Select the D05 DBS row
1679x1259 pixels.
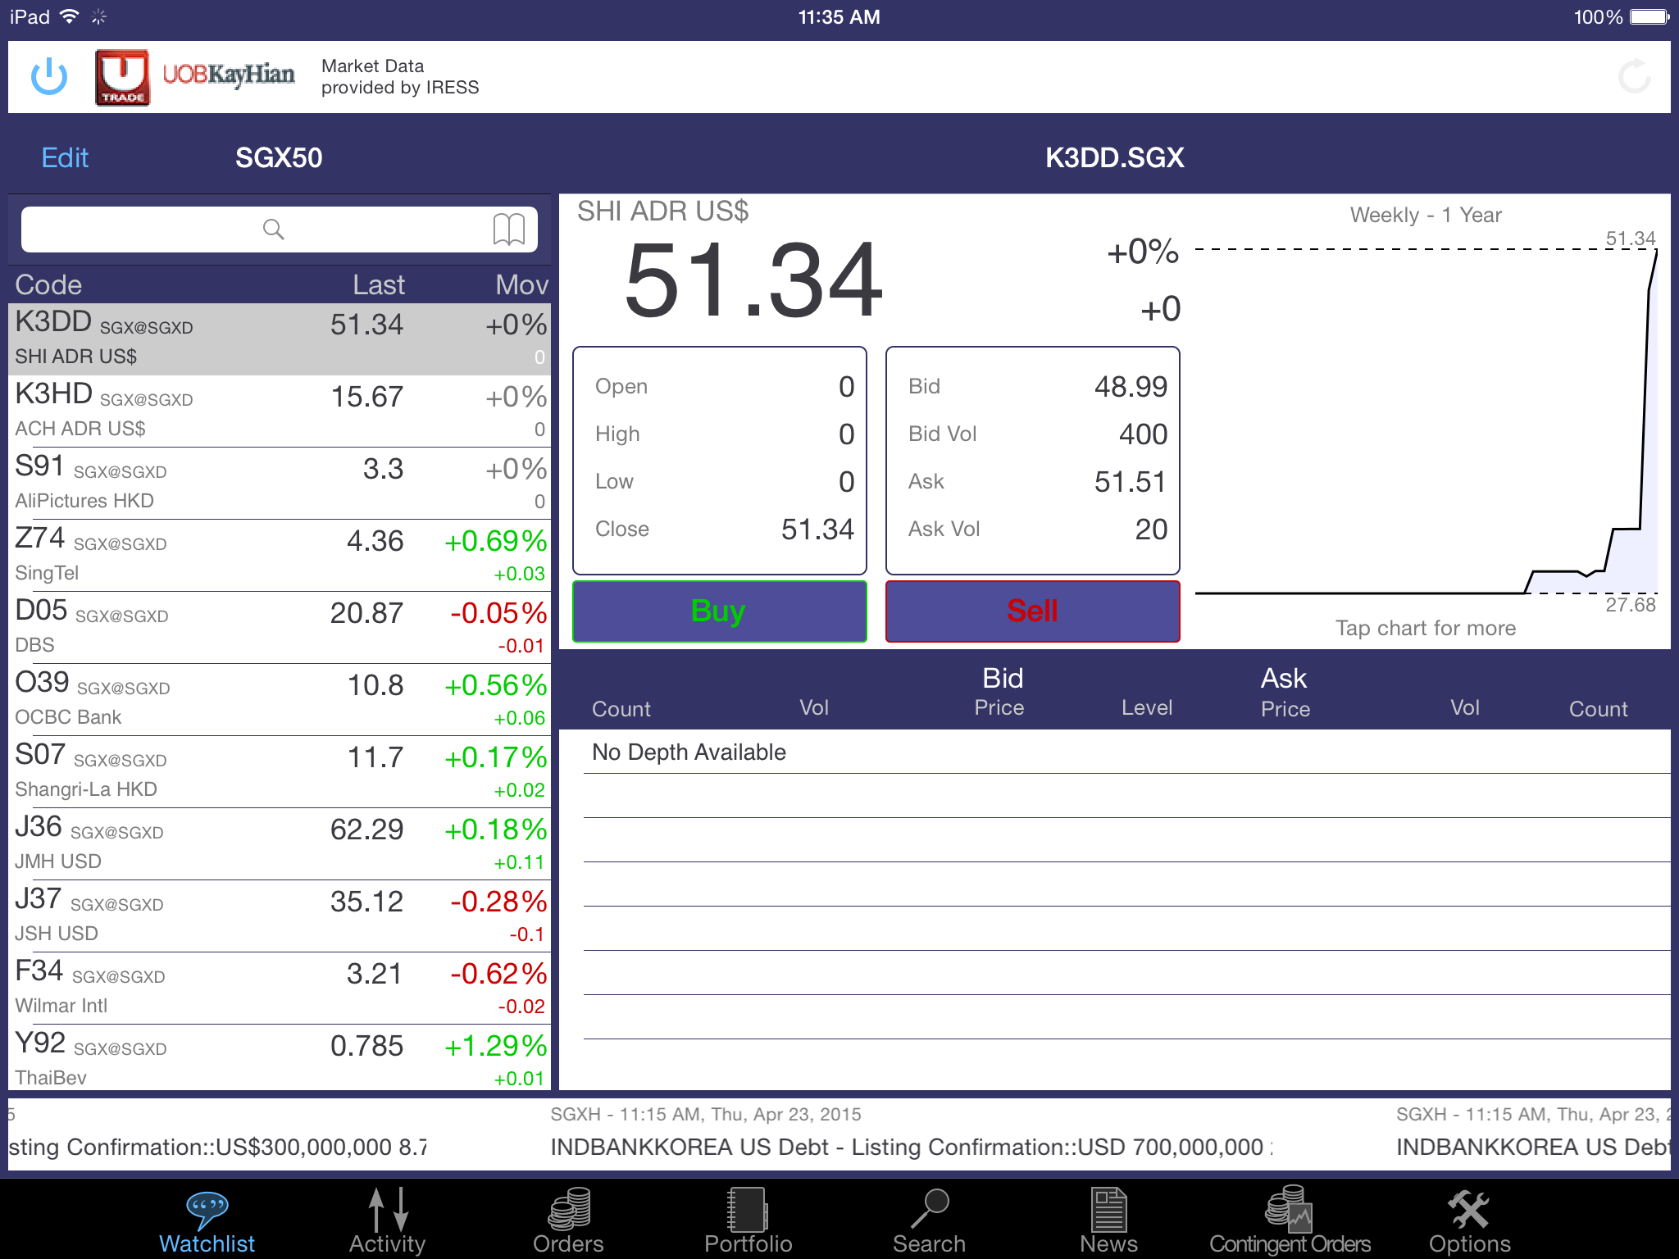pyautogui.click(x=280, y=628)
